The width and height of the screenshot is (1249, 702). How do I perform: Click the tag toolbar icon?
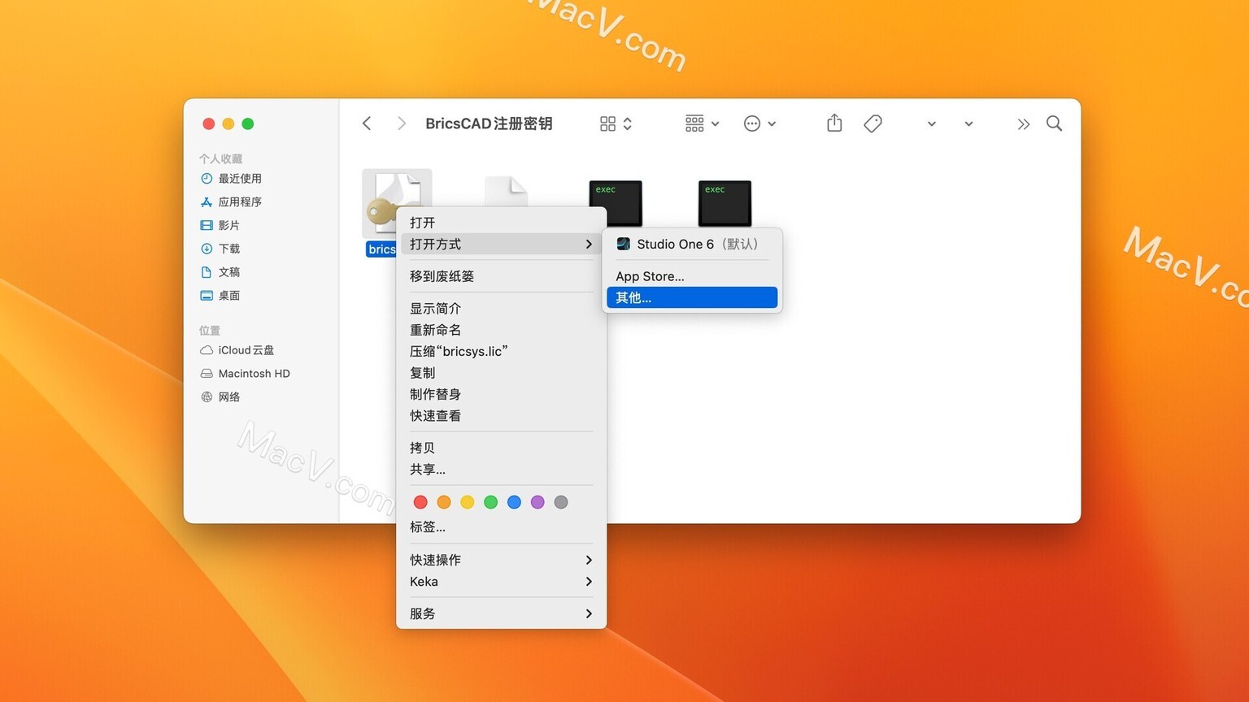pyautogui.click(x=873, y=123)
